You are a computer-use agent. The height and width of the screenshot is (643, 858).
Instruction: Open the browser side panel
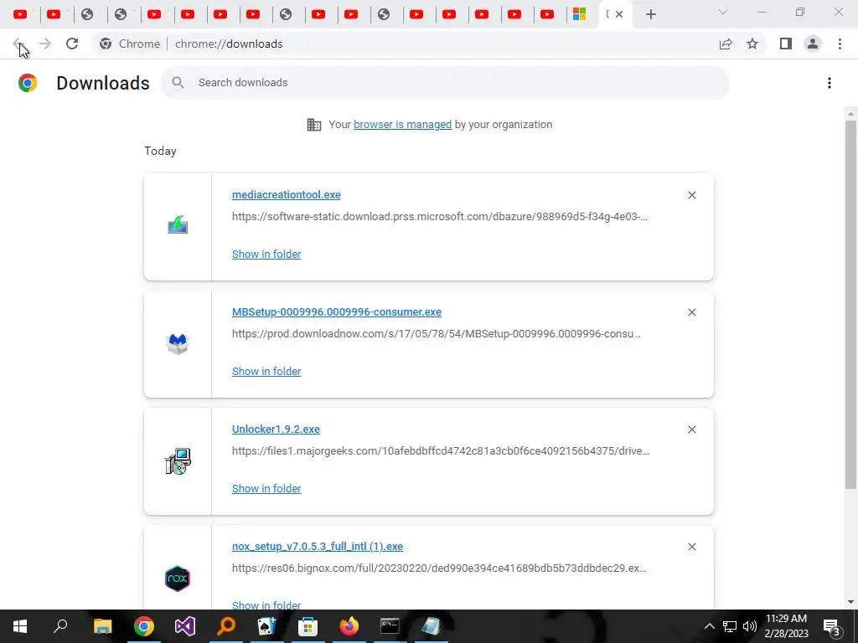[786, 44]
